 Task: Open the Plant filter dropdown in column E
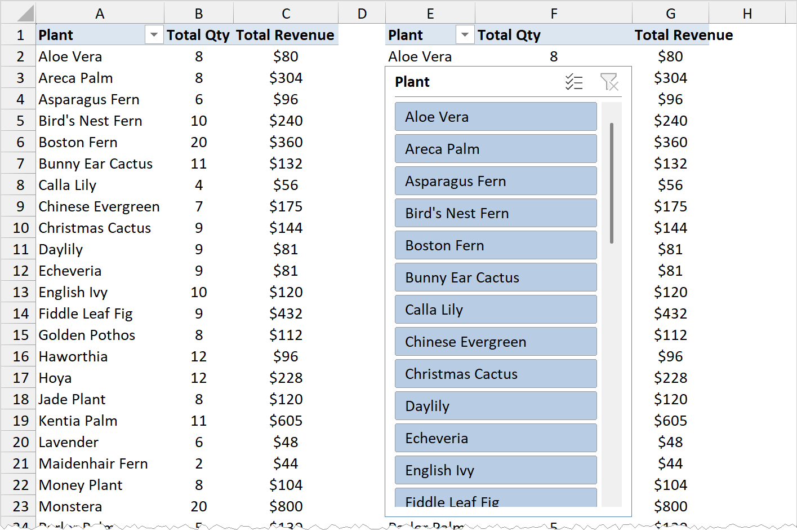pos(464,35)
